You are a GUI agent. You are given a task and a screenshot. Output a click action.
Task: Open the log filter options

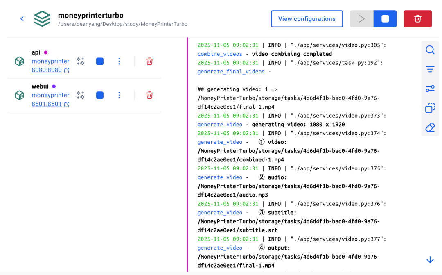430,69
